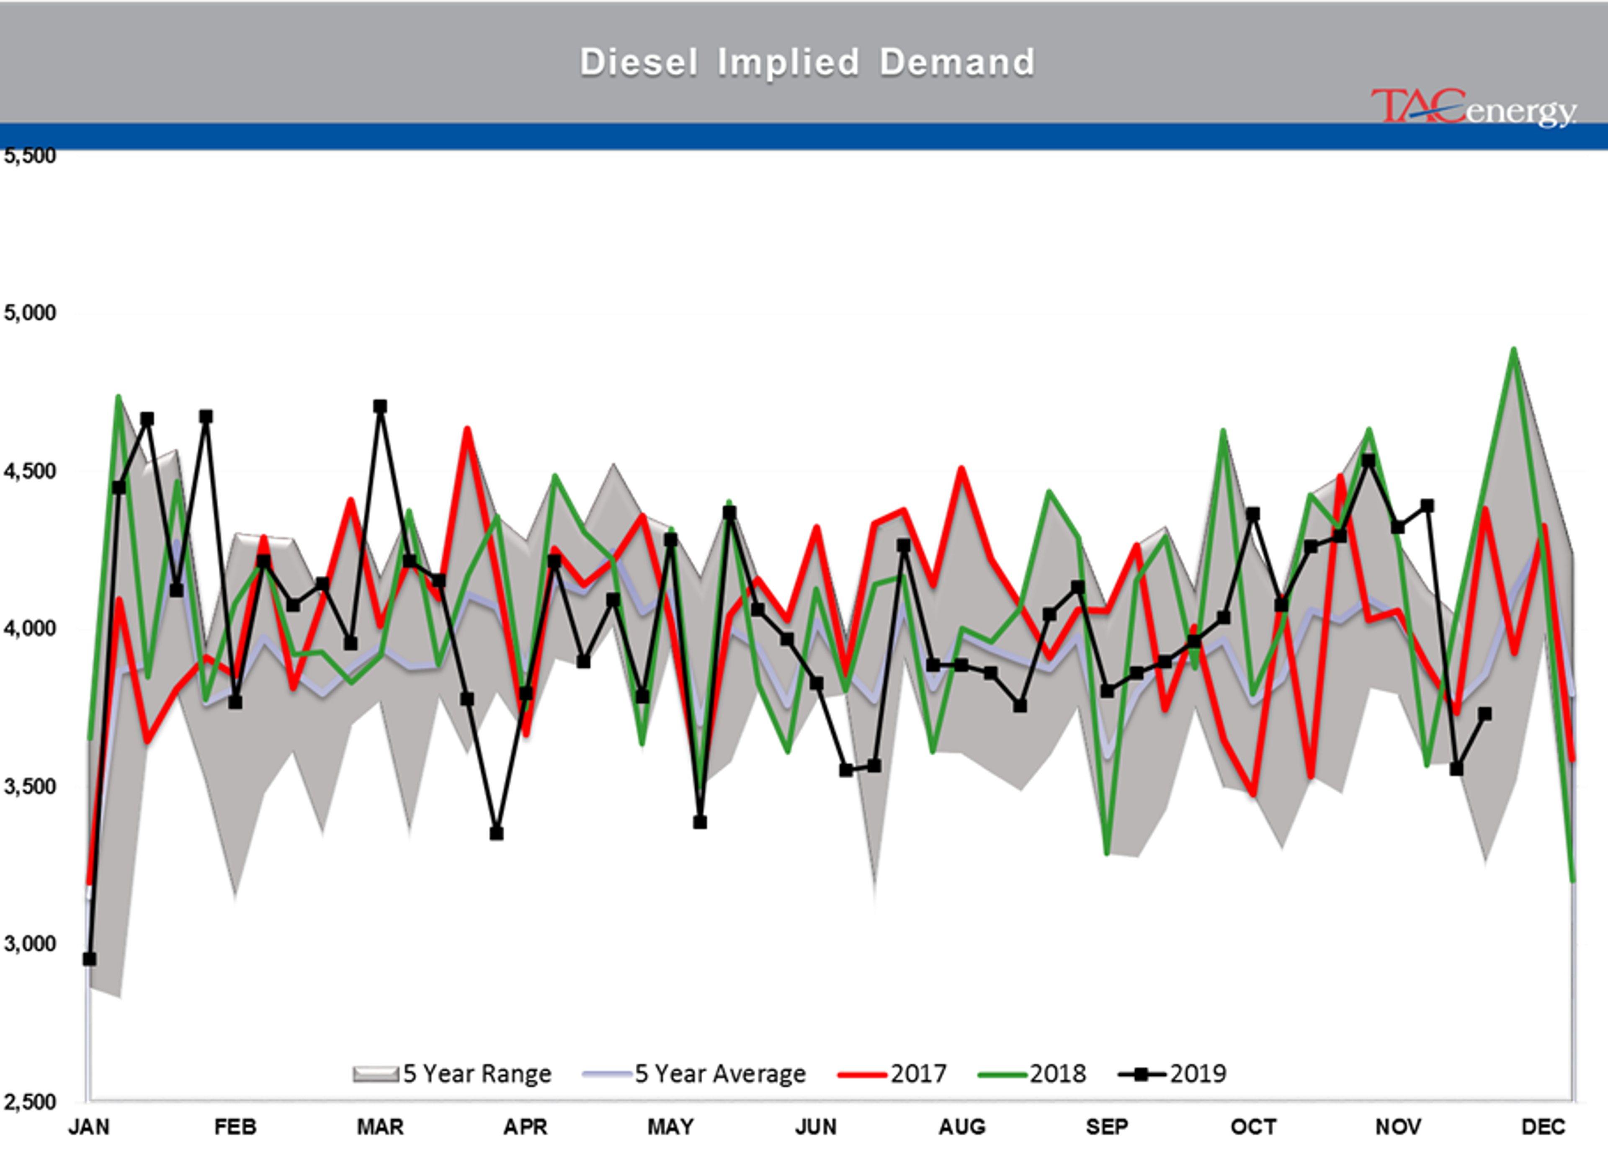The height and width of the screenshot is (1168, 1608).
Task: Click the 4,500 y-axis label
Action: point(29,471)
